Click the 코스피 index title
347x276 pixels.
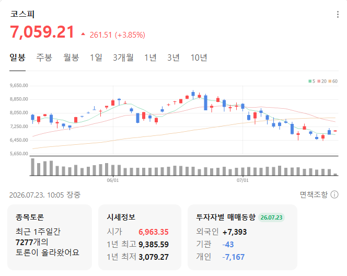[x=22, y=14]
